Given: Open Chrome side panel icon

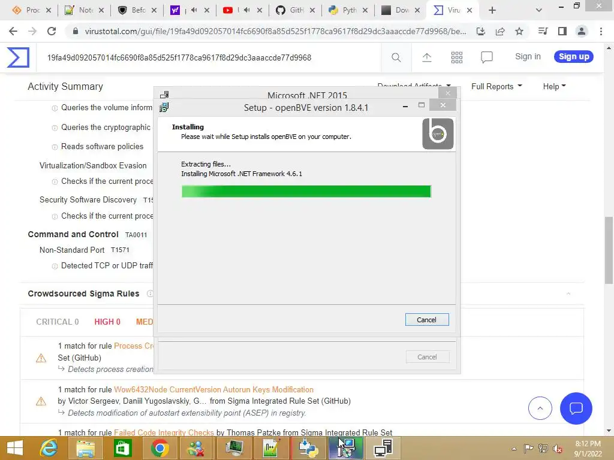Looking at the screenshot, I should click(x=562, y=31).
